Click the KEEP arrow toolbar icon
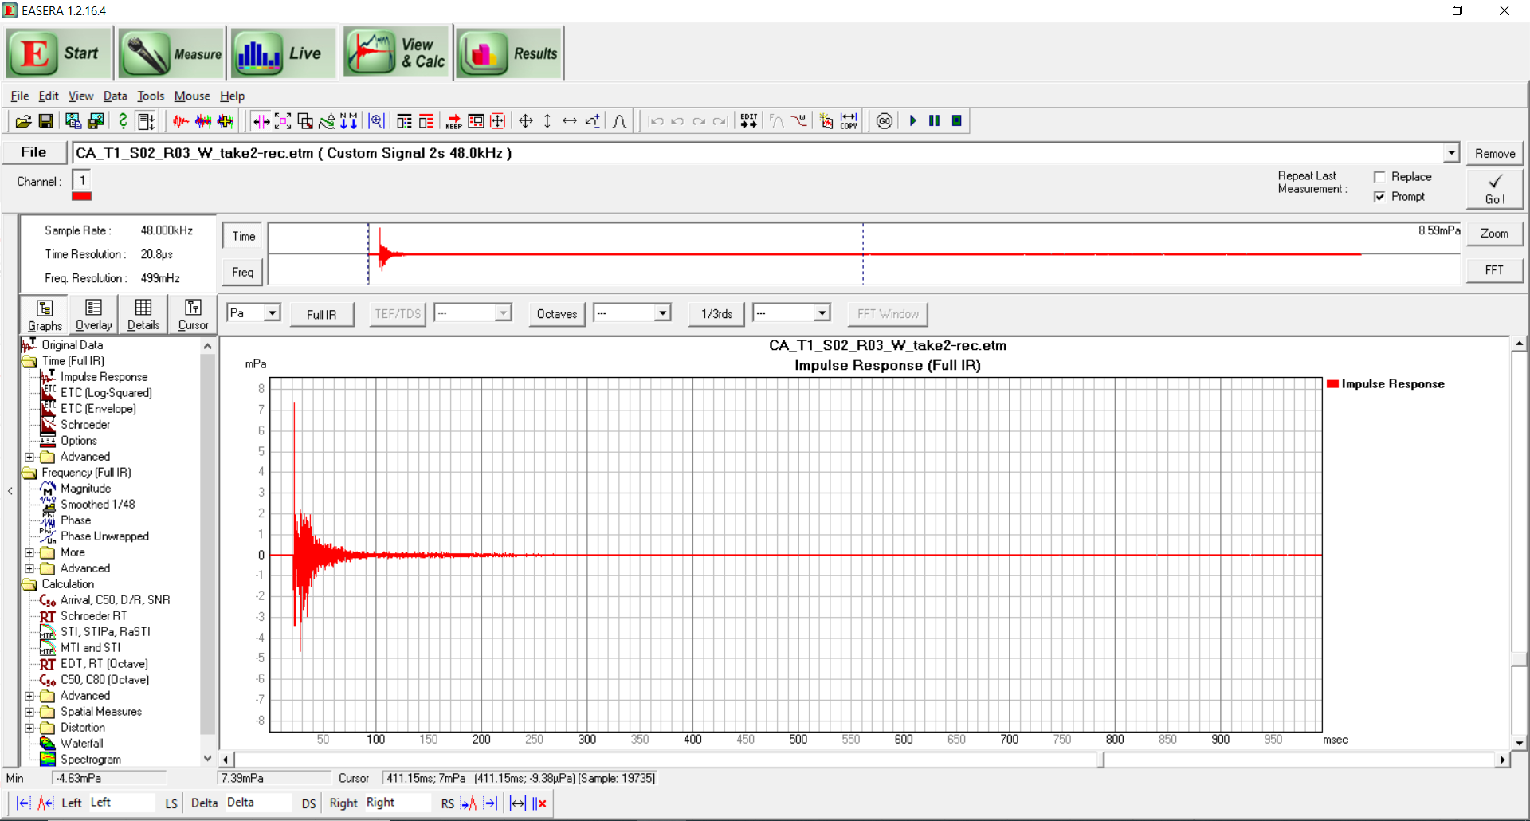 [x=453, y=121]
